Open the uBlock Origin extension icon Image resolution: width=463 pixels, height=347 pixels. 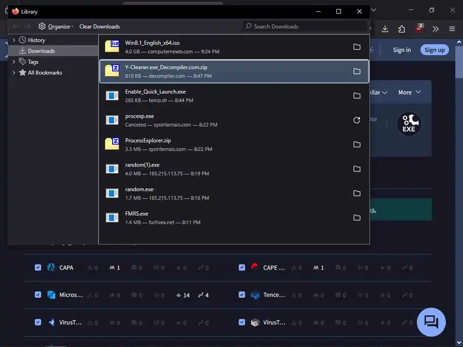click(419, 28)
